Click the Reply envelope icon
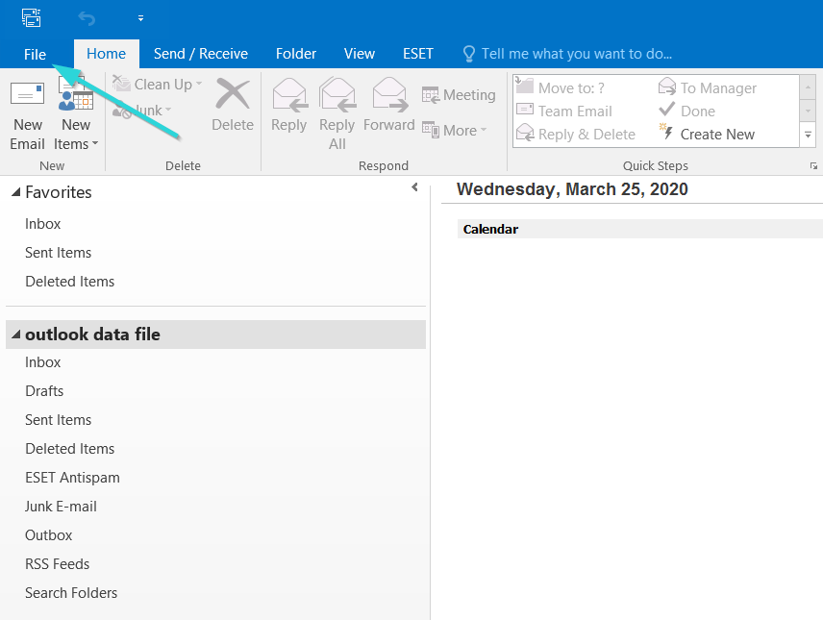823x620 pixels. coord(289,94)
